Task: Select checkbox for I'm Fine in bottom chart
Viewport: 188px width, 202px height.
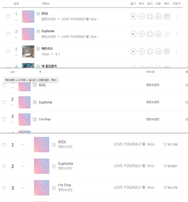Action: pyautogui.click(x=4, y=188)
